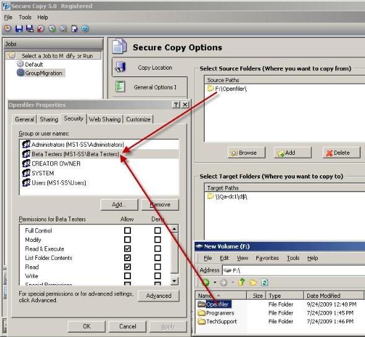This screenshot has height=337, width=365.
Task: Switch to the Sharing tab
Action: coord(49,119)
